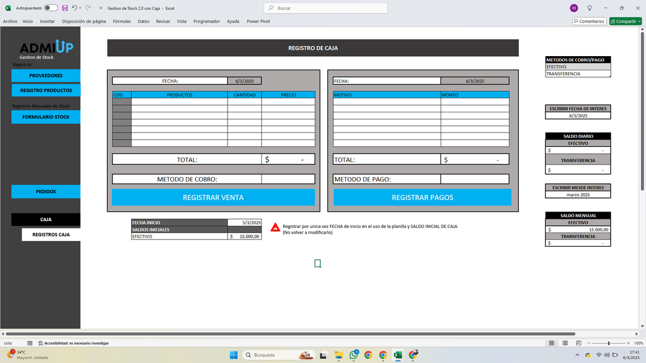646x363 pixels.
Task: Select the FECHA INICIO value 5/3/2025
Action: coord(244,223)
